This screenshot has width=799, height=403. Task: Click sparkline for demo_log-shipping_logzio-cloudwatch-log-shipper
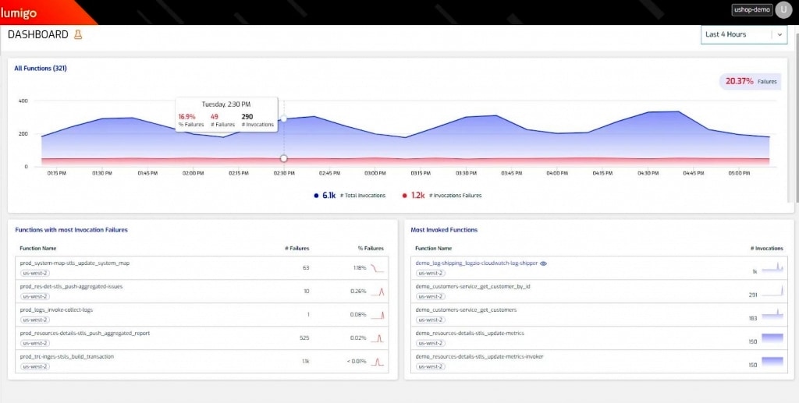pos(772,267)
